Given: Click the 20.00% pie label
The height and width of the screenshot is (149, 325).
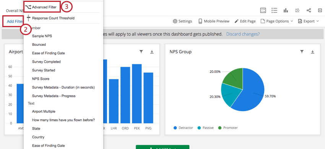Looking at the screenshot, I should tap(215, 71).
